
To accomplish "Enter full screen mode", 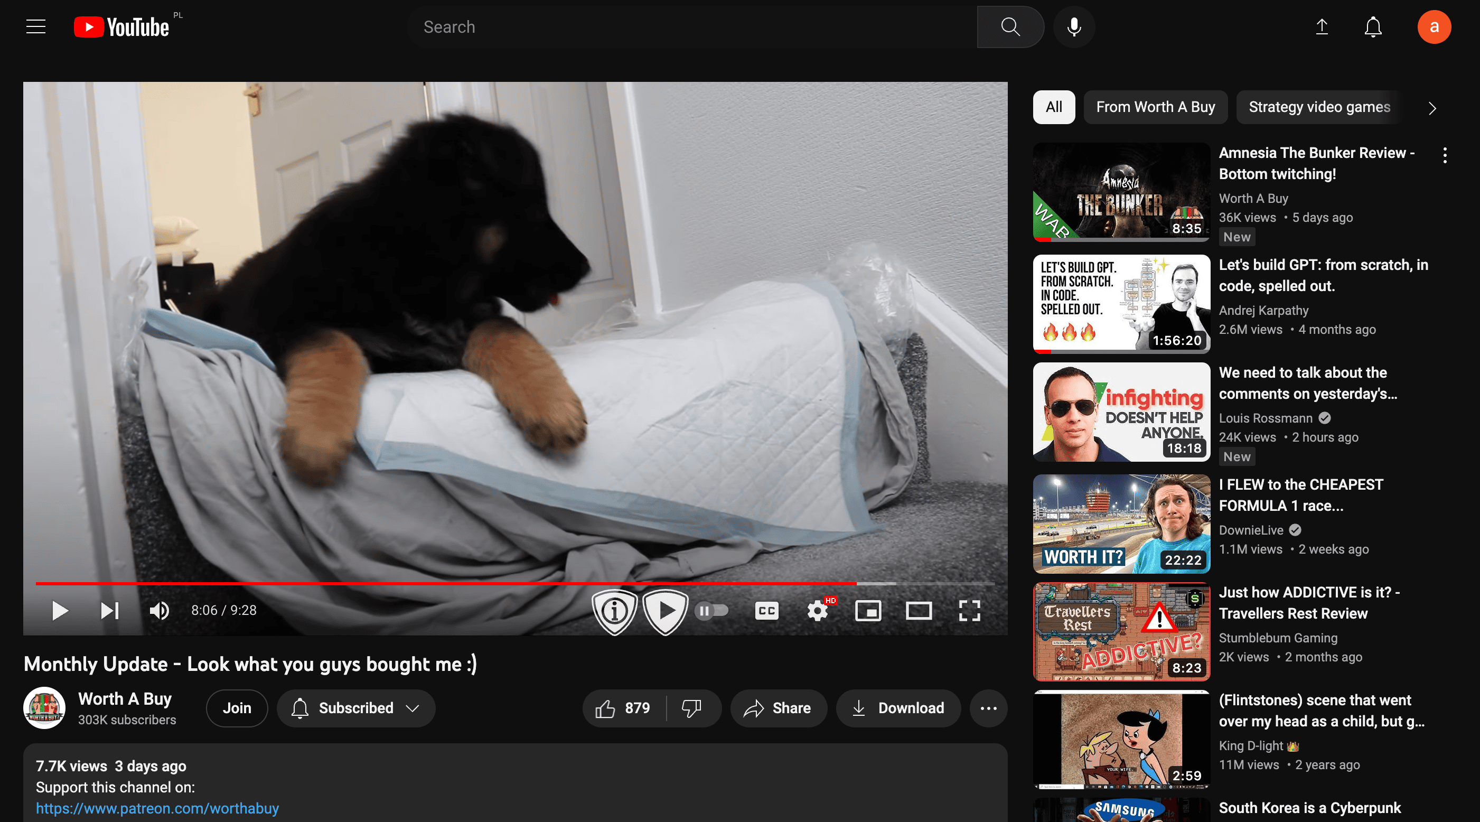I will [969, 611].
